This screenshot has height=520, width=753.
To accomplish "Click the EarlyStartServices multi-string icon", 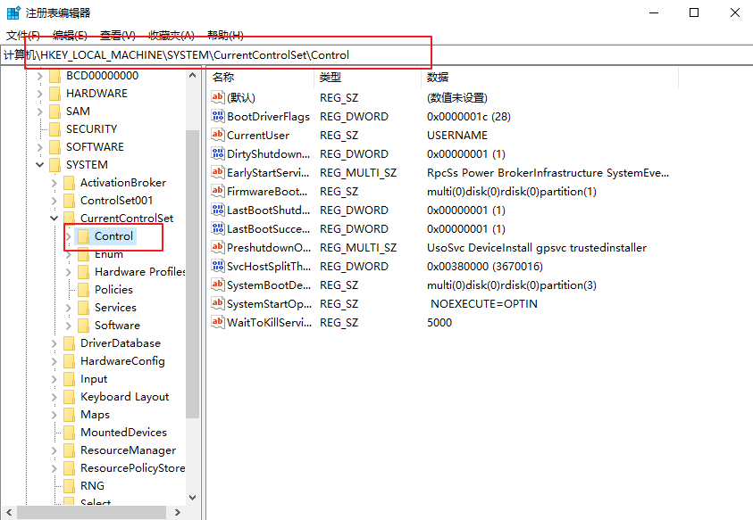I will click(x=218, y=172).
